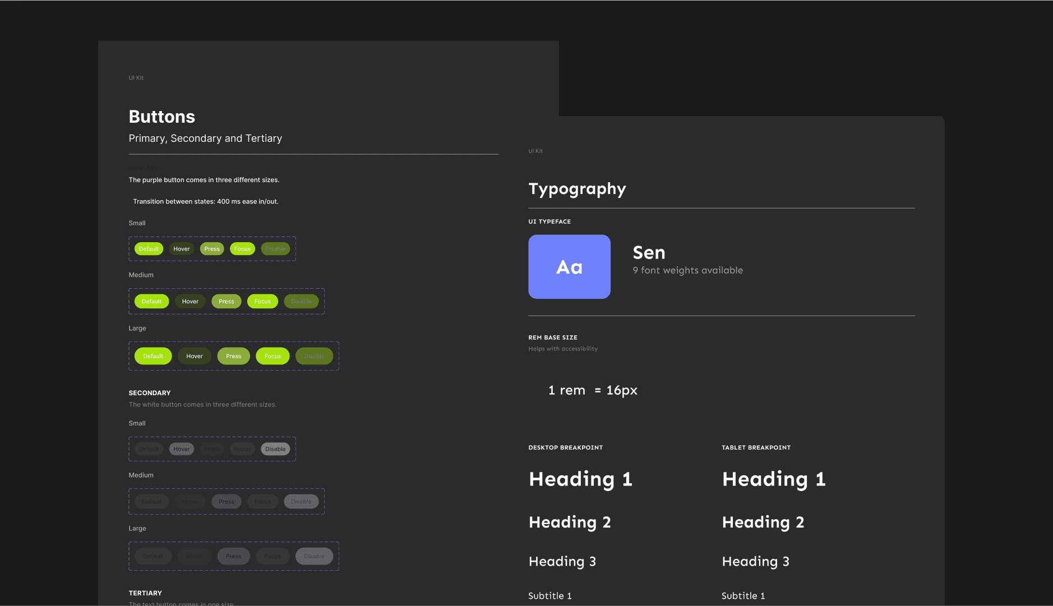Choose the large primary Hover button
Viewport: 1053px width, 606px height.
[x=195, y=356]
